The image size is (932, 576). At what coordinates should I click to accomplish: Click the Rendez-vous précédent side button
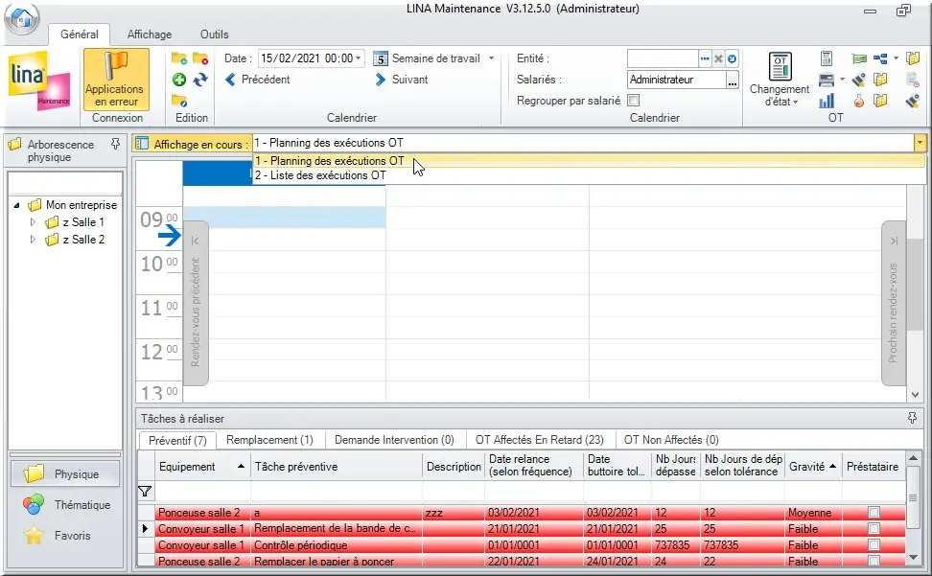(195, 304)
